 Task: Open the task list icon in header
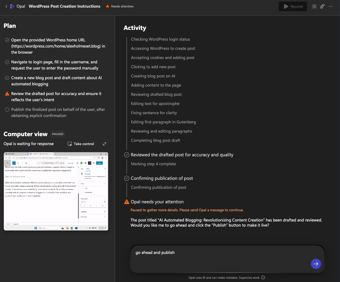tap(314, 6)
